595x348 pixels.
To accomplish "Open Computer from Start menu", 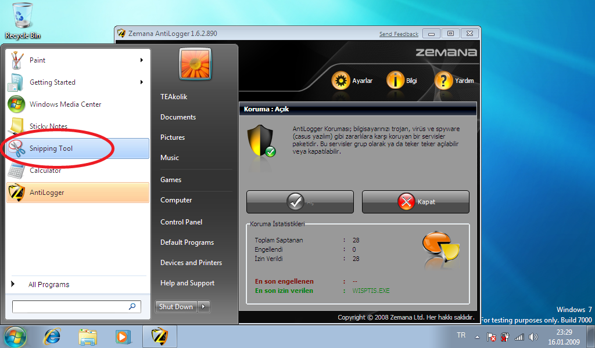I will click(176, 200).
